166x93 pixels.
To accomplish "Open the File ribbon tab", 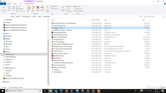I will pyautogui.click(x=3, y=4).
